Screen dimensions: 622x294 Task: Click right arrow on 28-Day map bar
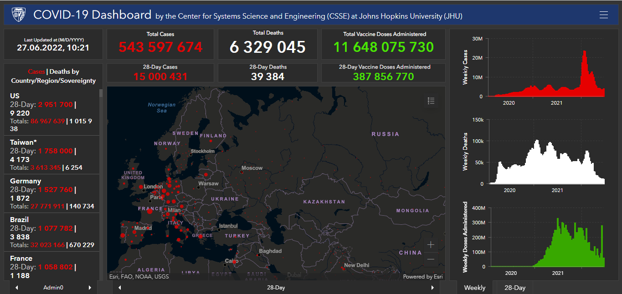coord(432,288)
